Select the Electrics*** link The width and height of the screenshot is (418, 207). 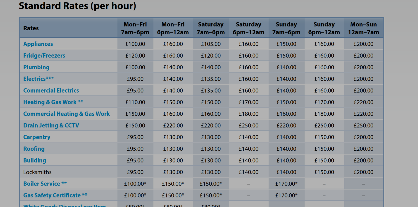38,79
